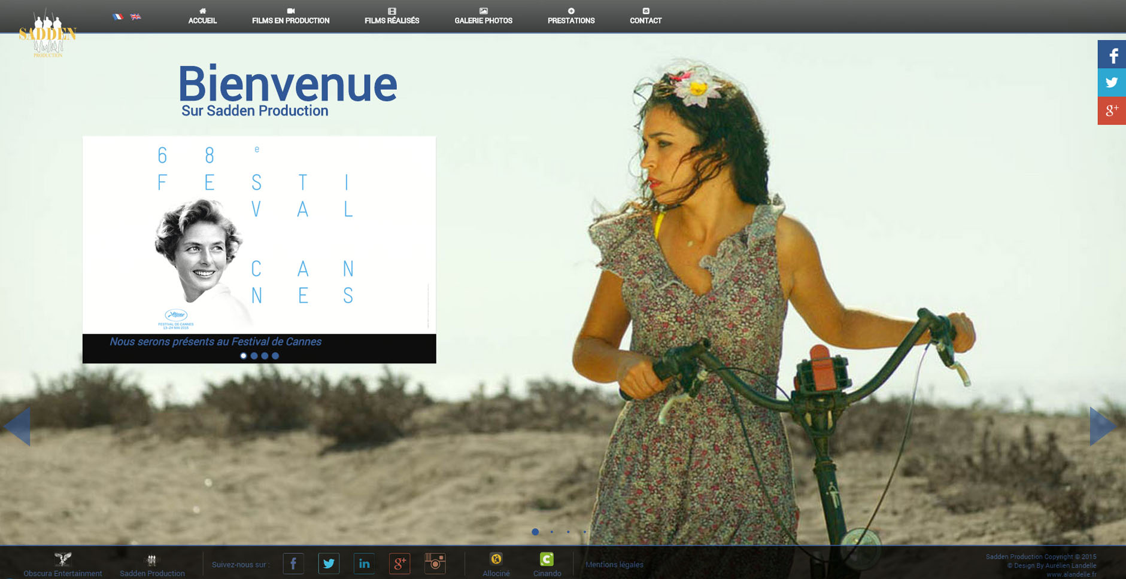Open Galerie Photos menu item
This screenshot has height=579, width=1126.
(x=483, y=17)
